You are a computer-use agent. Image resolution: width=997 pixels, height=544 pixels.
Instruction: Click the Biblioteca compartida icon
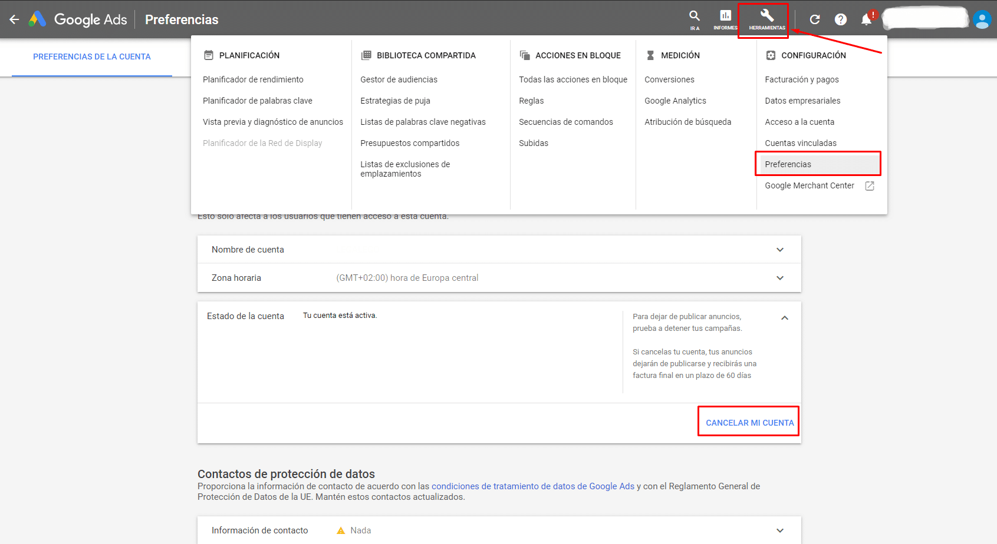tap(366, 55)
